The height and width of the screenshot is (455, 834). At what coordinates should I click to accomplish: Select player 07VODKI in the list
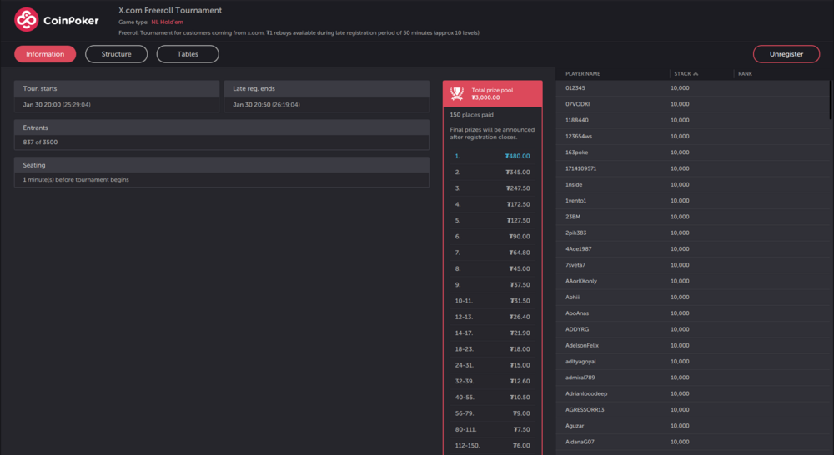(578, 104)
